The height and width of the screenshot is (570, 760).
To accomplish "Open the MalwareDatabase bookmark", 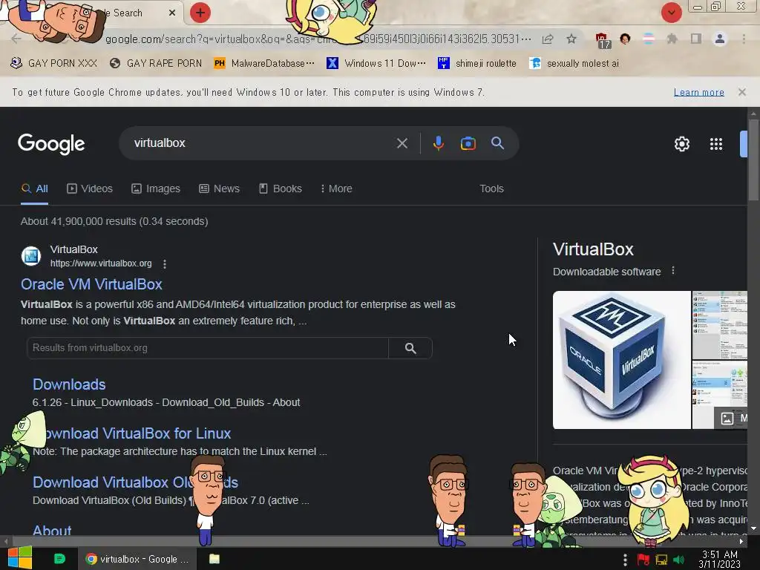I will (264, 63).
